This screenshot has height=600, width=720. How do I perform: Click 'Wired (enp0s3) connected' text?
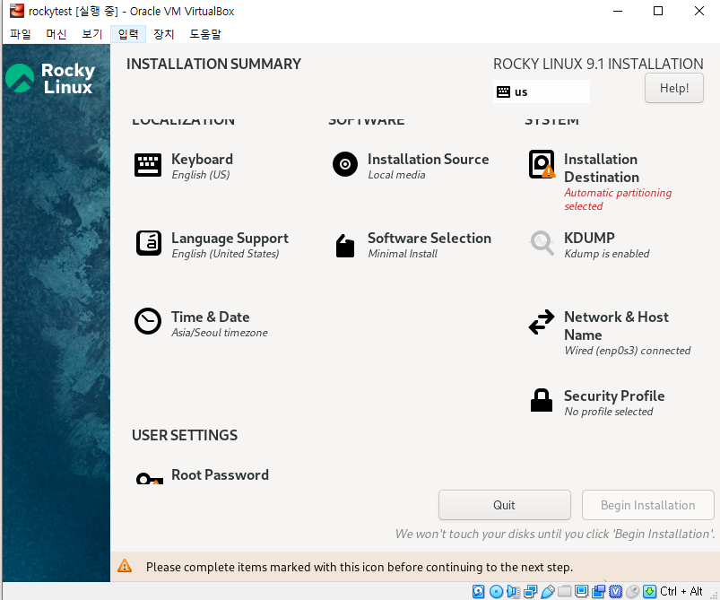[628, 351]
